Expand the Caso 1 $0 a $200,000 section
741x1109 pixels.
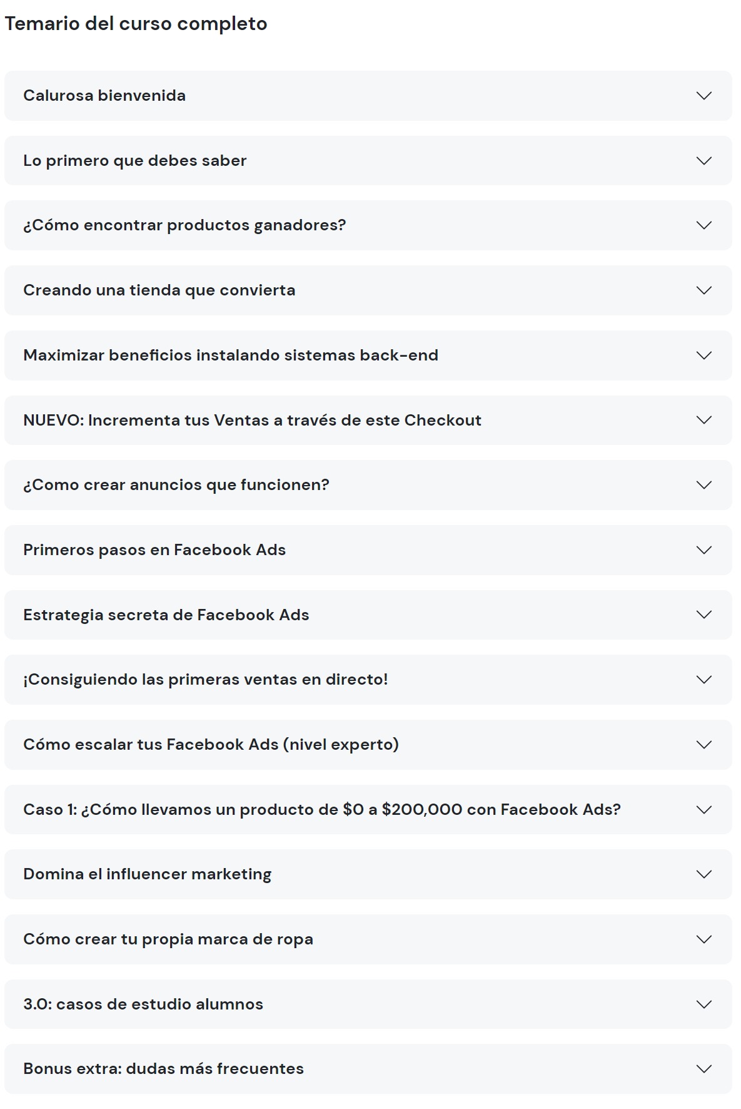pos(703,810)
